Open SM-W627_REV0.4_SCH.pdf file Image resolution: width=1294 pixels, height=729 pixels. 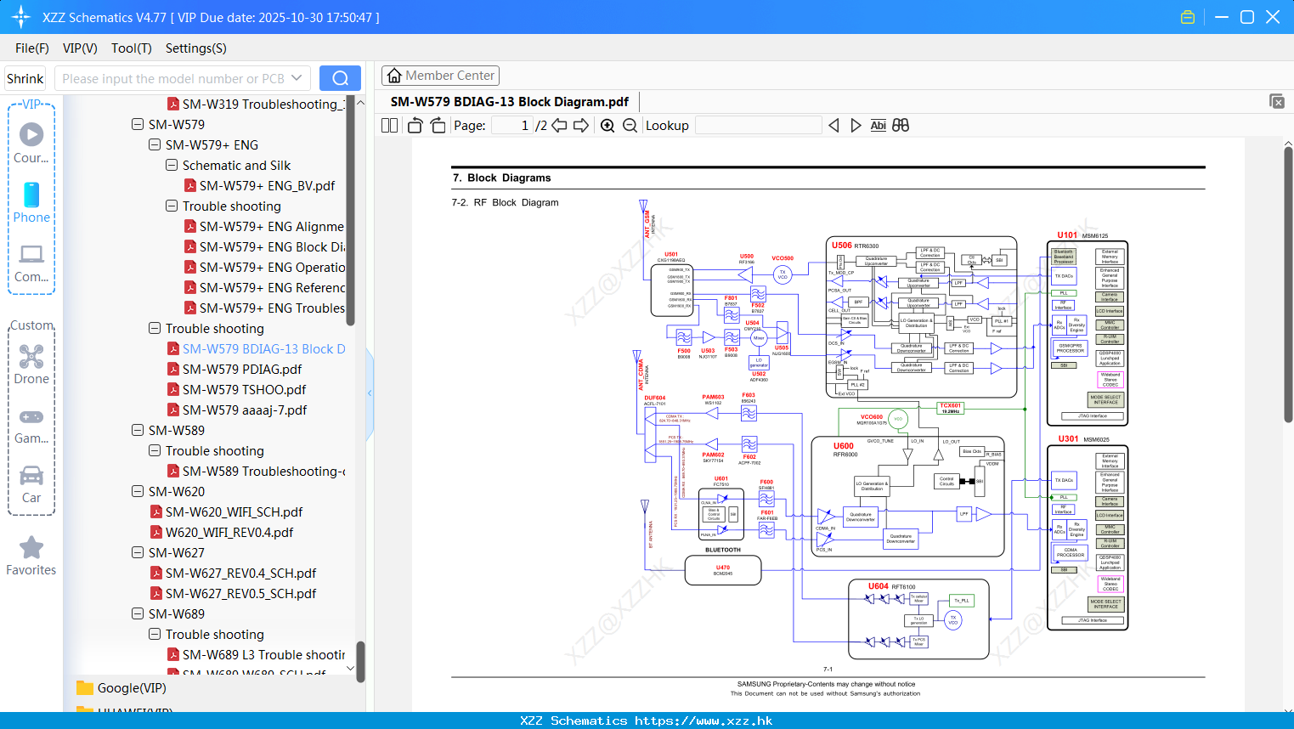[233, 573]
